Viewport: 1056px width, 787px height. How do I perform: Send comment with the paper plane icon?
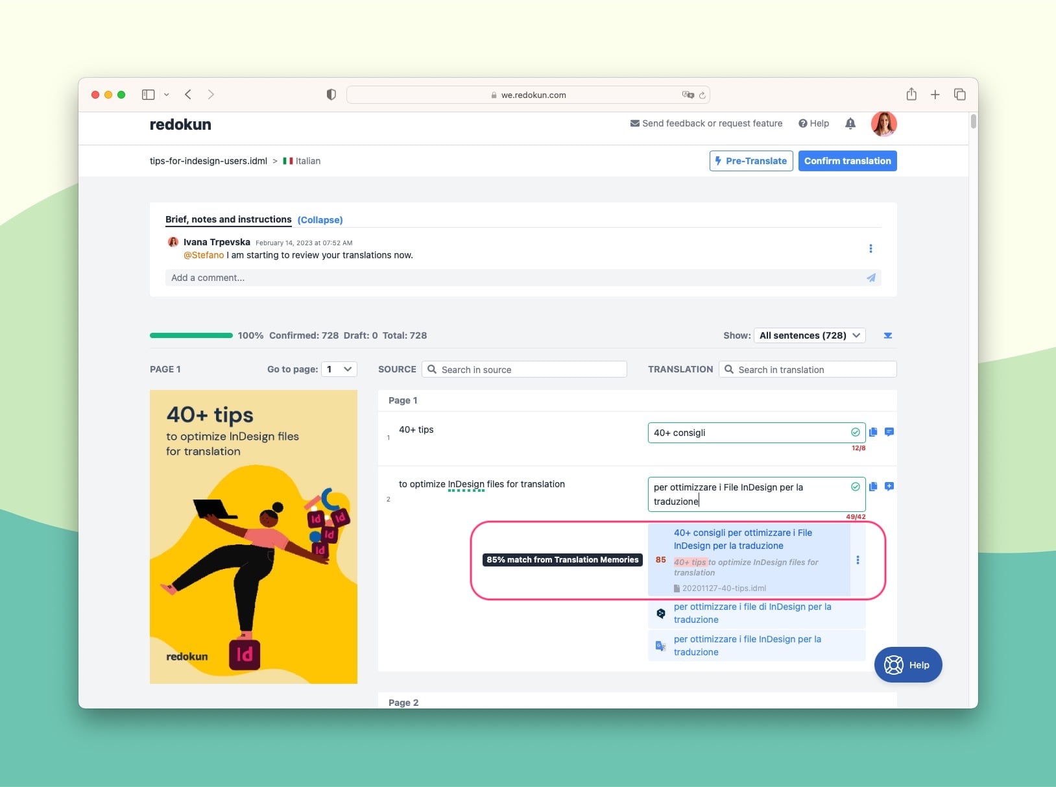click(870, 278)
